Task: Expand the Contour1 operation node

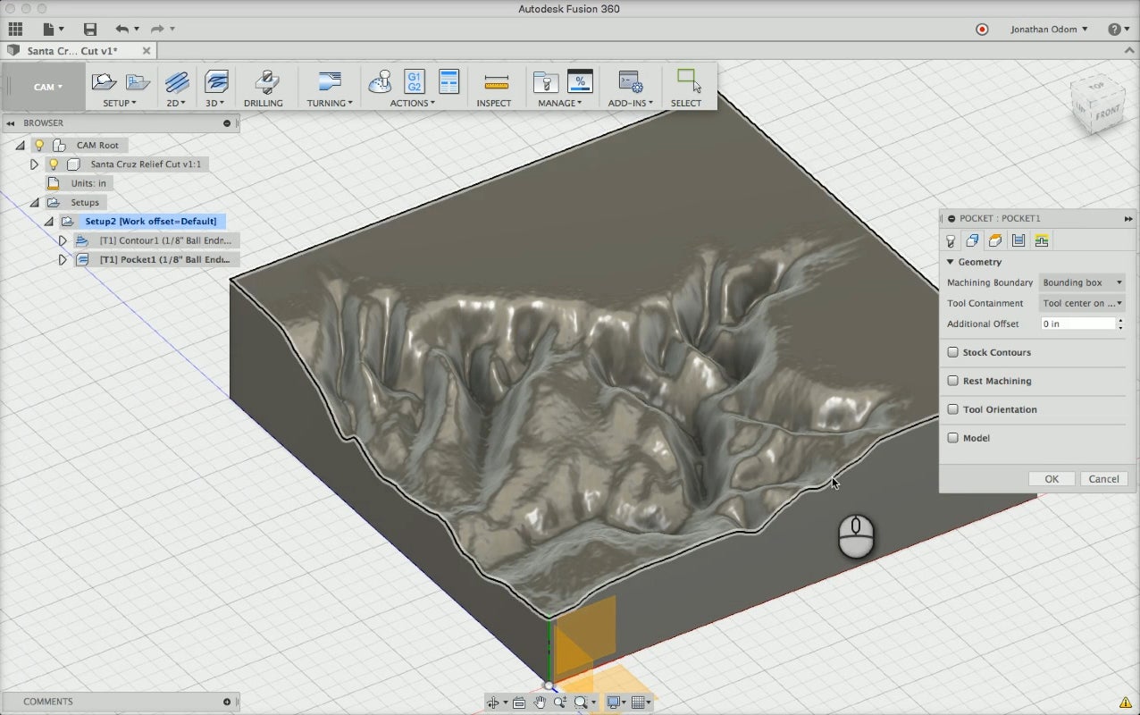Action: pos(63,240)
